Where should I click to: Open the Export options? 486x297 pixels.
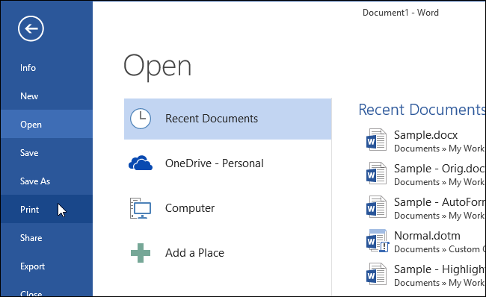click(46, 266)
